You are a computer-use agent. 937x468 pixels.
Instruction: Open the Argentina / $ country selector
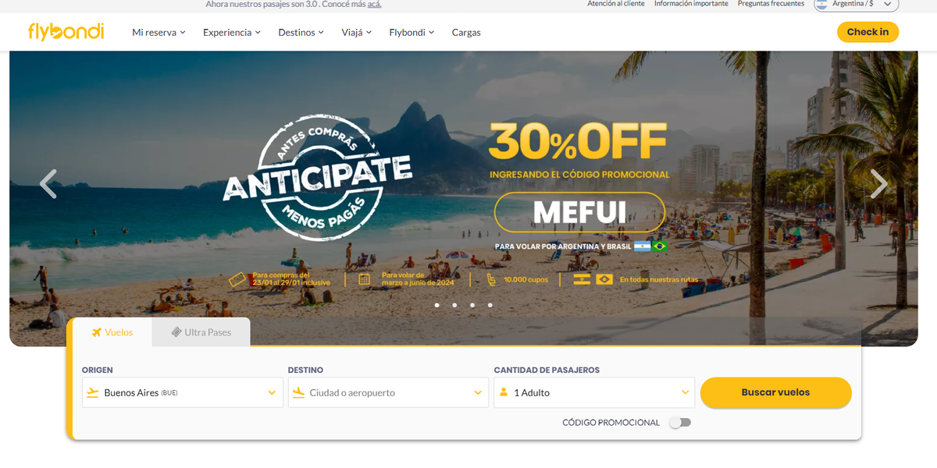pos(857,4)
